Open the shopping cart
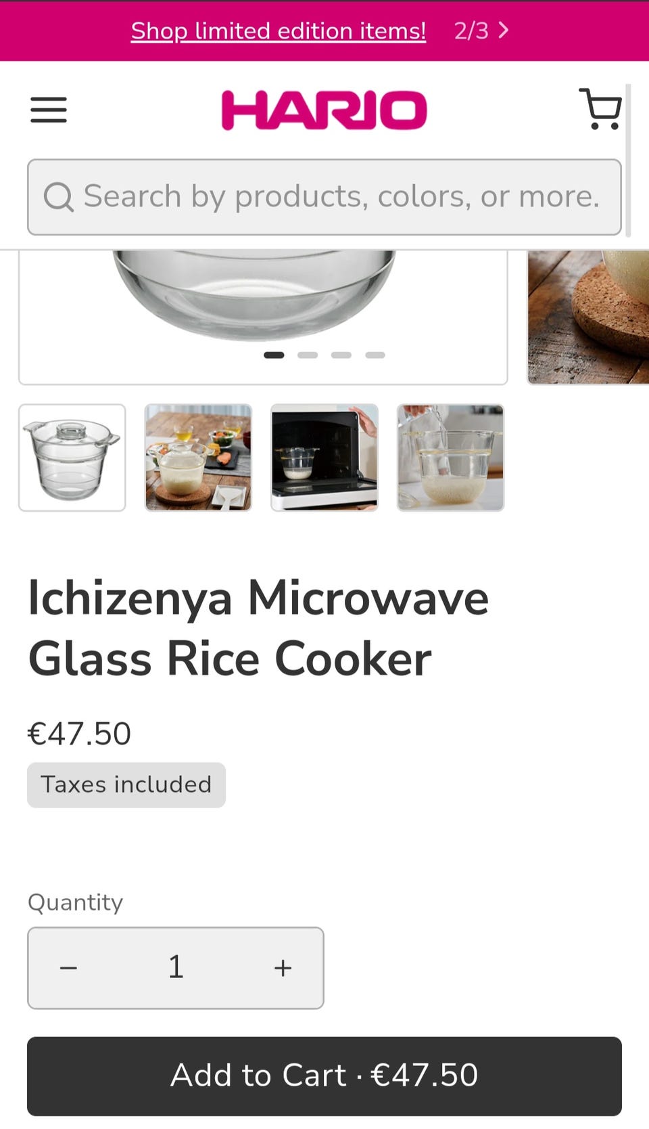The height and width of the screenshot is (1129, 649). click(x=600, y=108)
